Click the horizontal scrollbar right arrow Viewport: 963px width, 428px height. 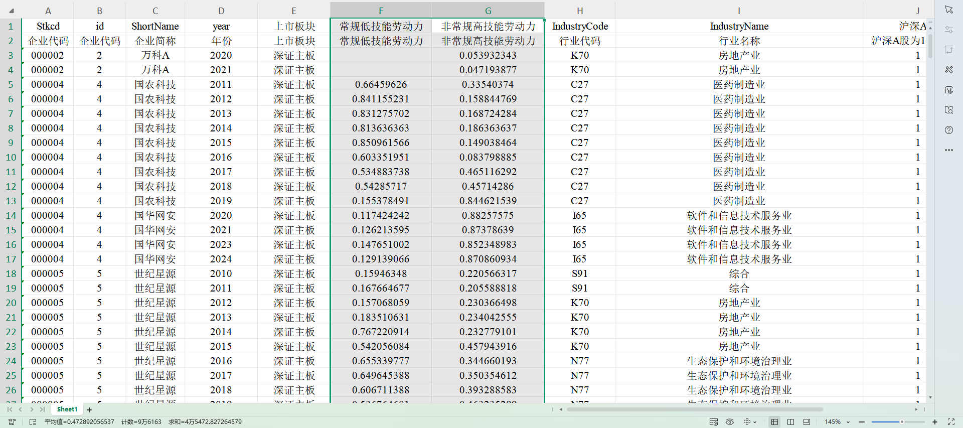pos(916,409)
